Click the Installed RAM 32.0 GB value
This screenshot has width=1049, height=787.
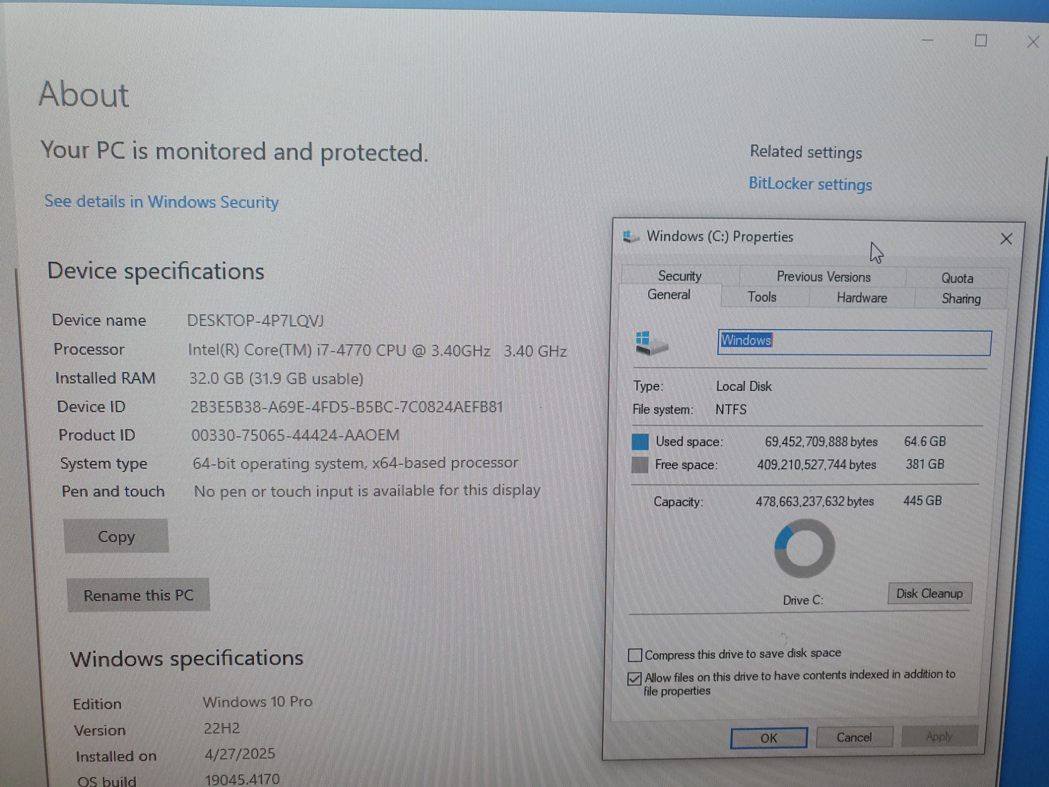276,378
